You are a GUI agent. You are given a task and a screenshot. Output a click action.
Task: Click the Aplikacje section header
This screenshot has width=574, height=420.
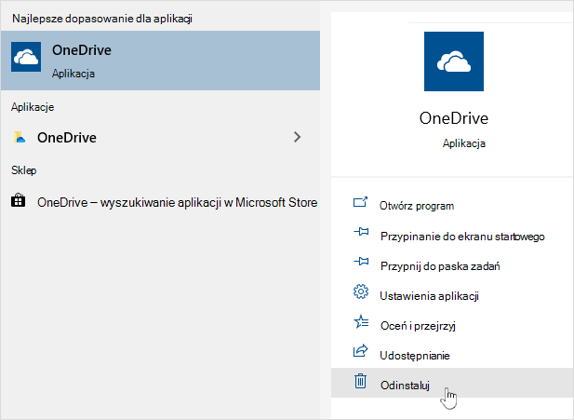pyautogui.click(x=33, y=107)
